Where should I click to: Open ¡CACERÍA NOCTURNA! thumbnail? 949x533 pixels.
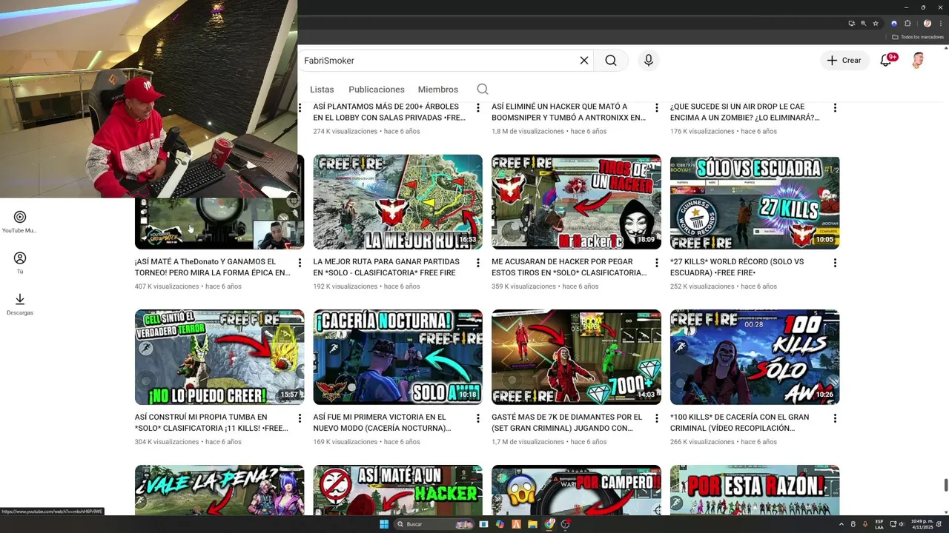coord(398,357)
